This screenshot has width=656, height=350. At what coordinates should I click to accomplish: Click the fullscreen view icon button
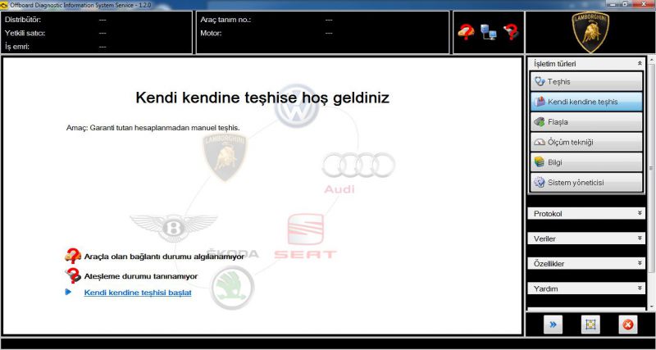point(590,325)
